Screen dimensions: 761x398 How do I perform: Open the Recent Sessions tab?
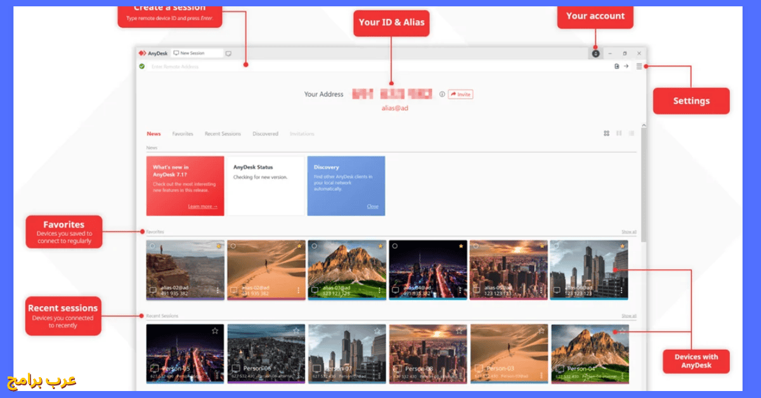coord(223,134)
